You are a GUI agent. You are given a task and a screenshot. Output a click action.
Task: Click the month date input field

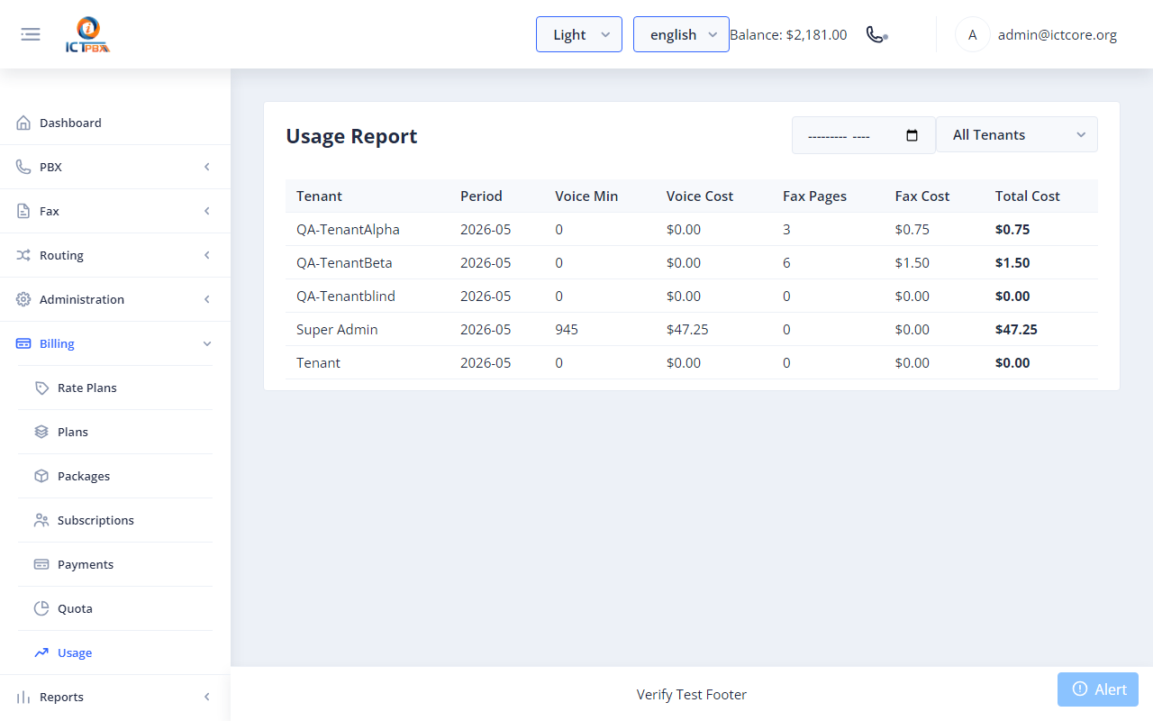point(864,135)
